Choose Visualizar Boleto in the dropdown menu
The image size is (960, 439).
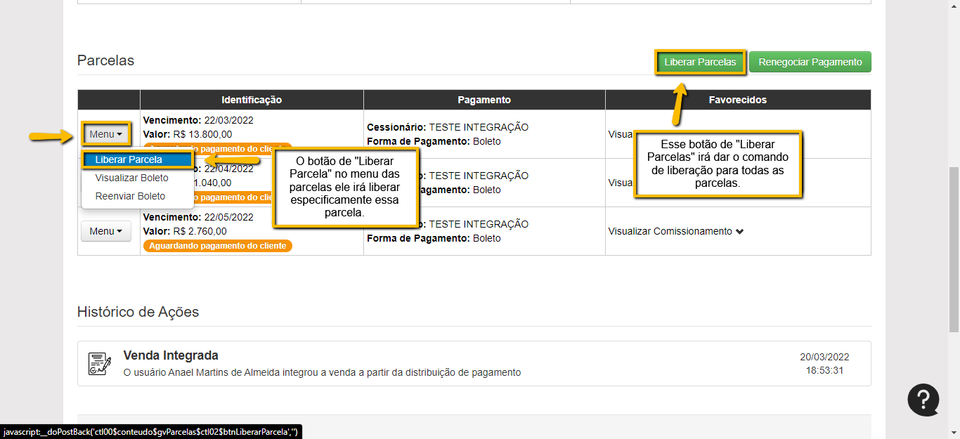(131, 178)
